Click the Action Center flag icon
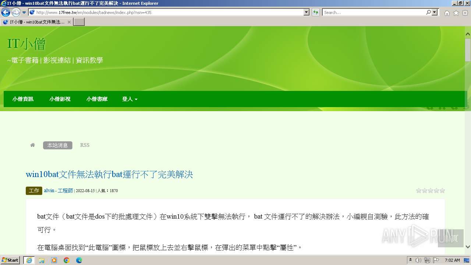Image resolution: width=471 pixels, height=265 pixels. (x=436, y=260)
